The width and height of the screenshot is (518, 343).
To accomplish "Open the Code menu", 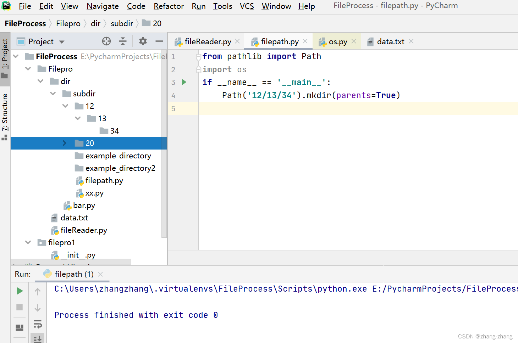I will pyautogui.click(x=136, y=6).
